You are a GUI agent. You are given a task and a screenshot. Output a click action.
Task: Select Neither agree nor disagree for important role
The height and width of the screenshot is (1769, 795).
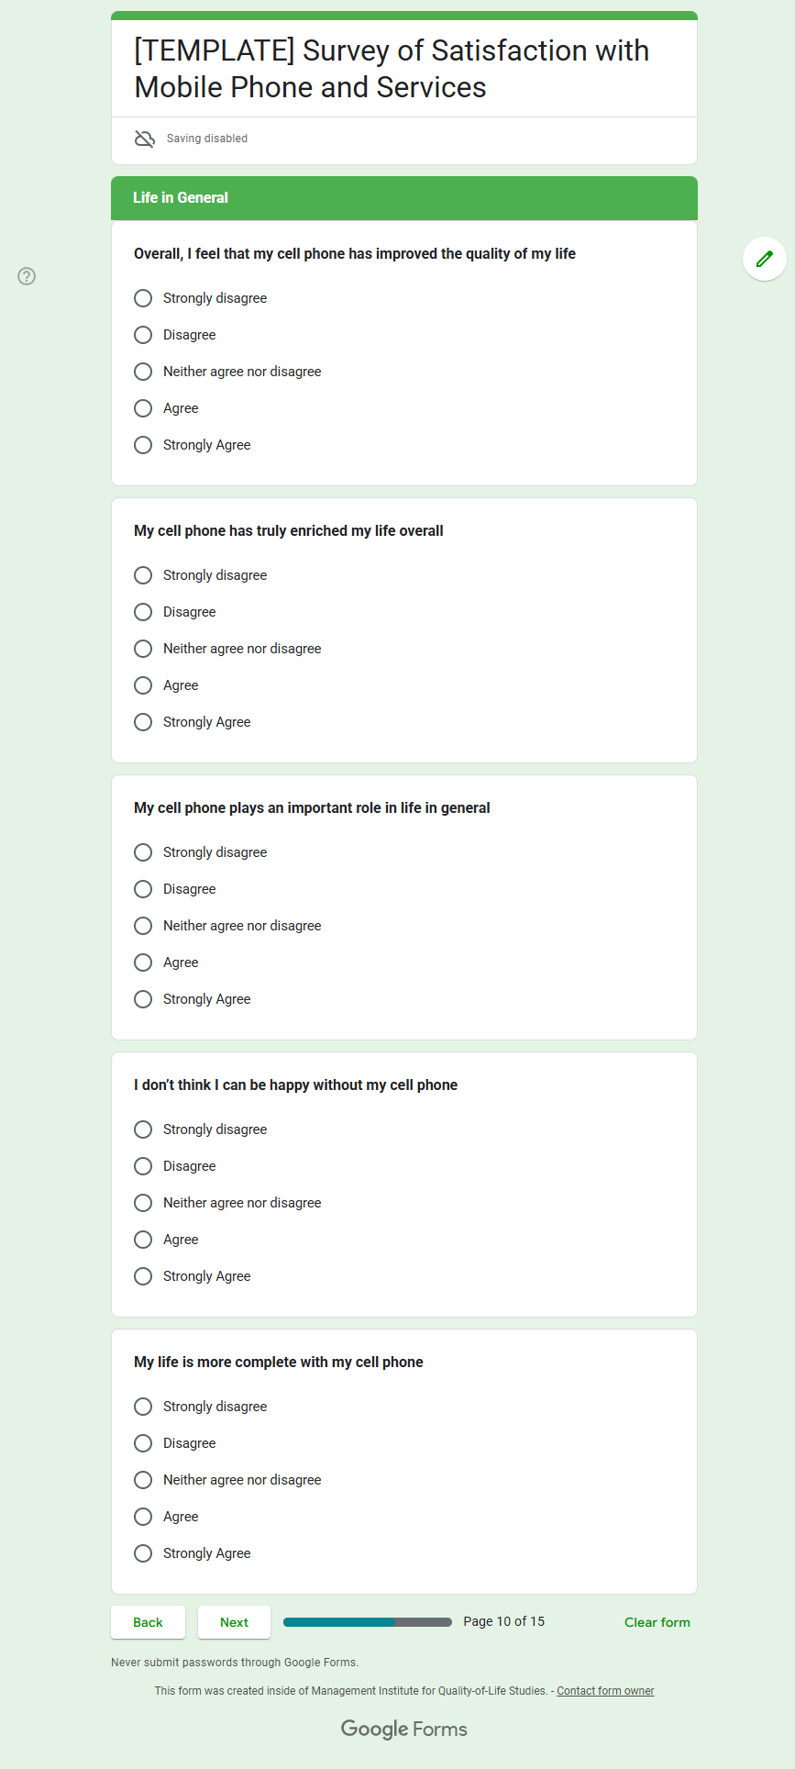coord(143,926)
